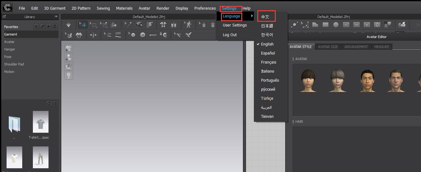Screen dimensions: 421x172
Task: Open User Settings
Action: tap(235, 25)
